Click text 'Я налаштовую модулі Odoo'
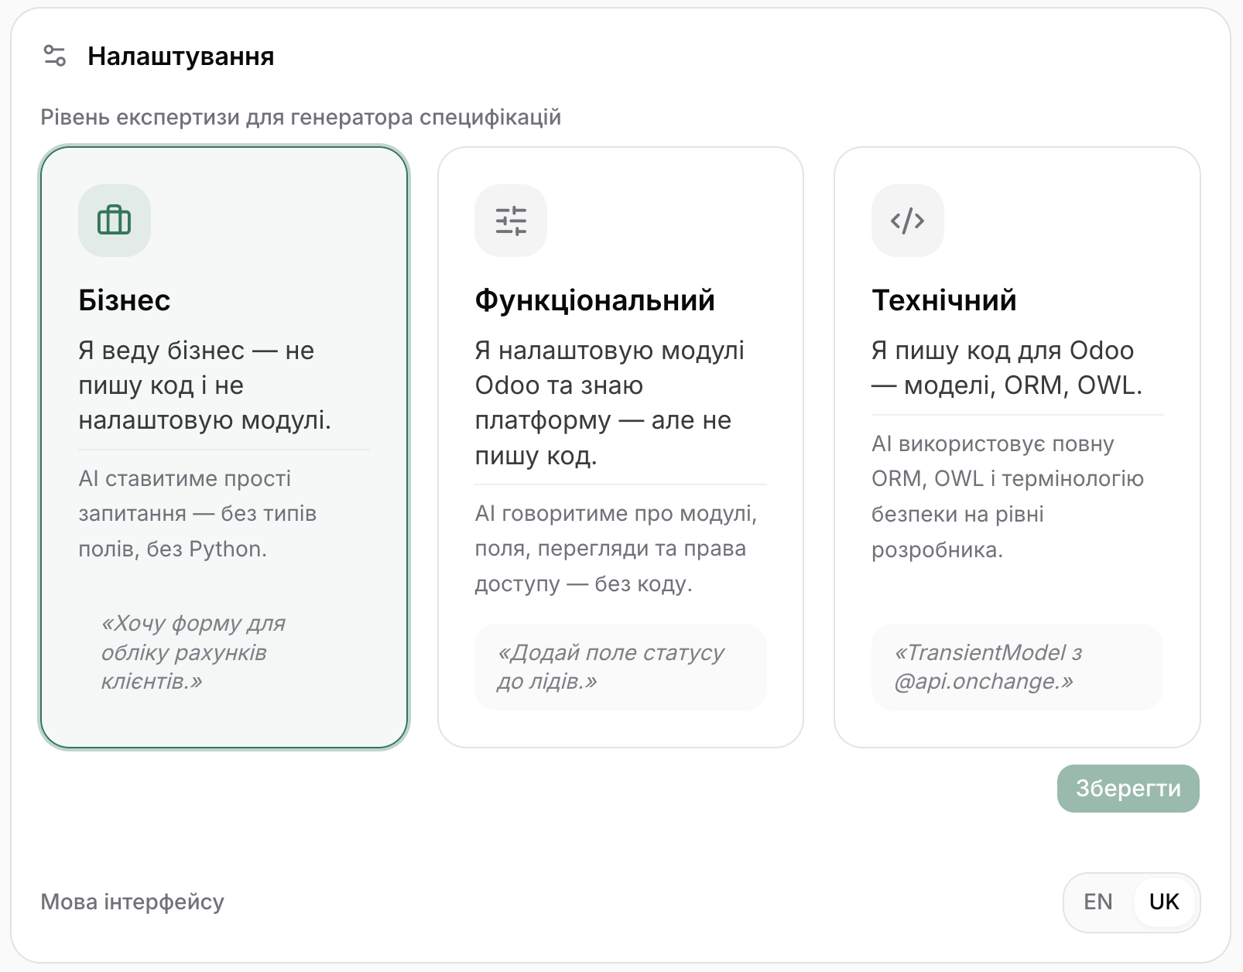The width and height of the screenshot is (1243, 972). coord(609,368)
